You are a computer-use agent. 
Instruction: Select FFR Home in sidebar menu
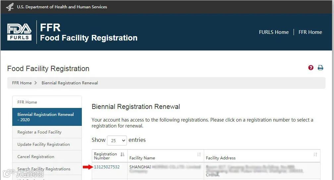click(x=27, y=102)
